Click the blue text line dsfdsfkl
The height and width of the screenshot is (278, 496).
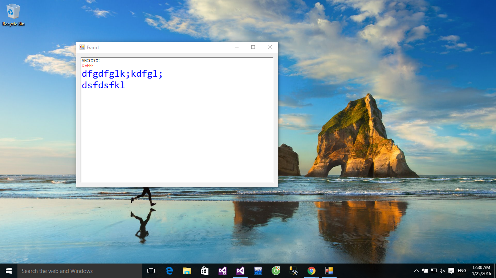(103, 85)
